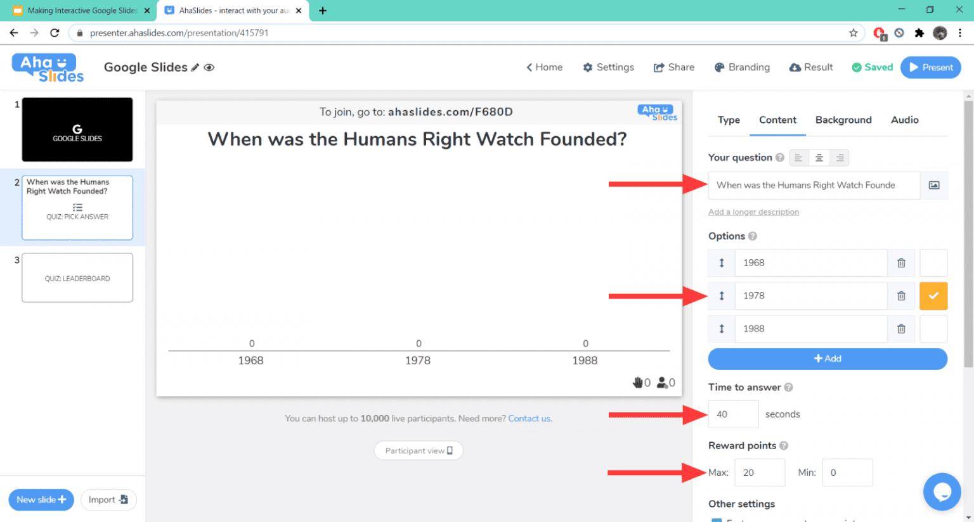
Task: Open the chat support bubble
Action: pos(942,492)
